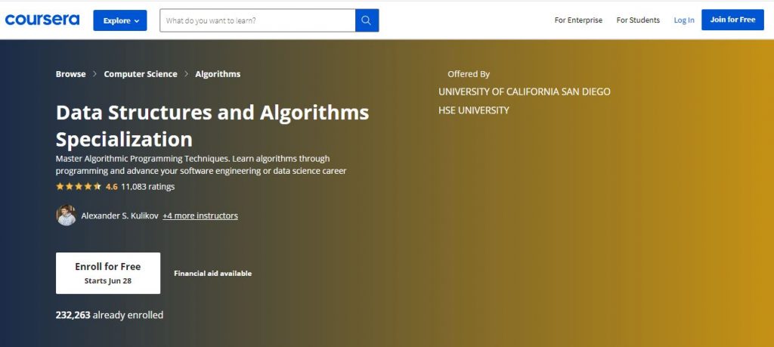The image size is (774, 347).
Task: Click the first breadcrumb chevron after Browse
Action: point(95,74)
